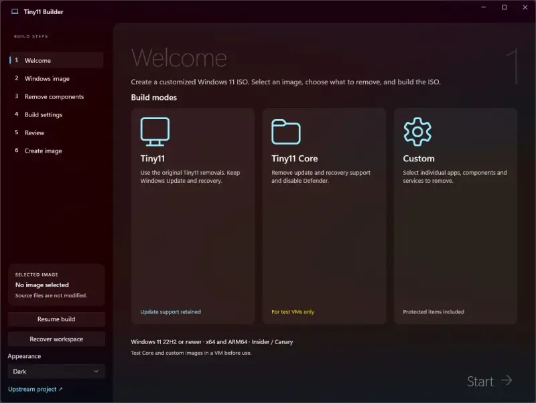
Task: Click 'Test Core and custom images in a VM' note
Action: tap(191, 353)
